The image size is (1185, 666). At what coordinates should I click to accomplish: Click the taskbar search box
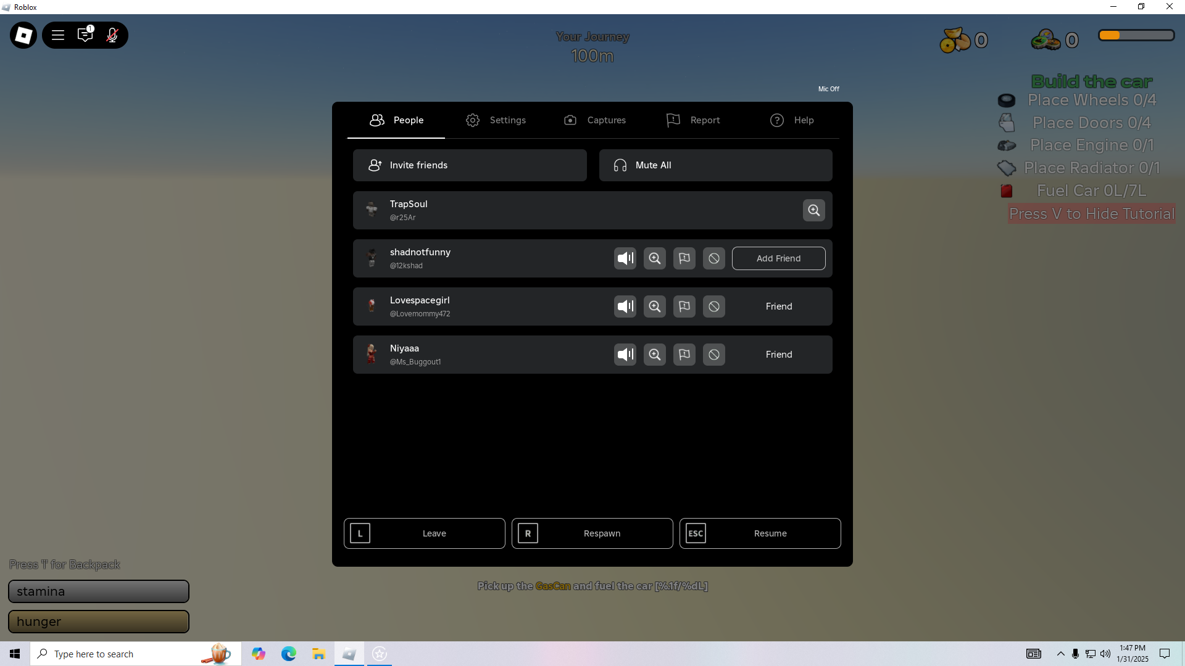coord(136,654)
